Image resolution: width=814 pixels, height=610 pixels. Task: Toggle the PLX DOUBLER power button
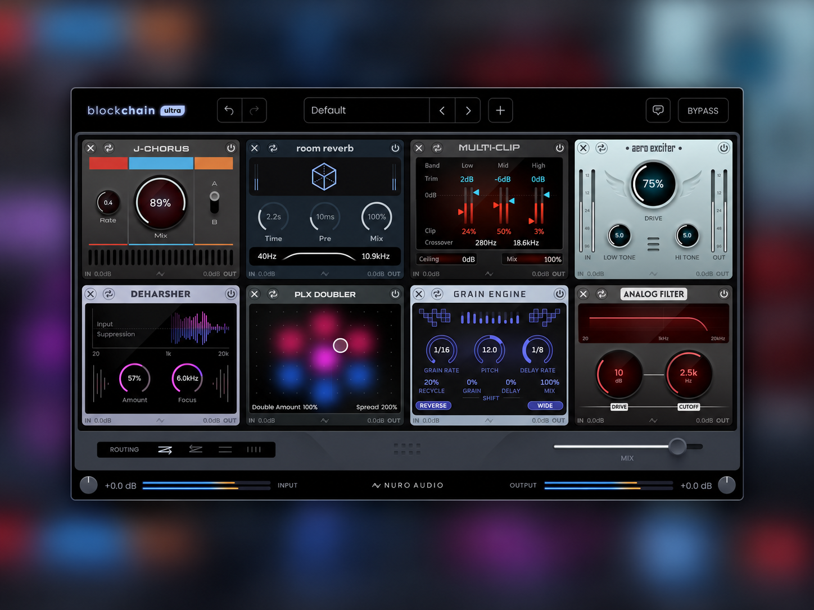[395, 294]
